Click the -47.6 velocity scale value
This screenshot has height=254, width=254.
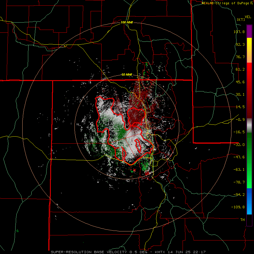239,157
